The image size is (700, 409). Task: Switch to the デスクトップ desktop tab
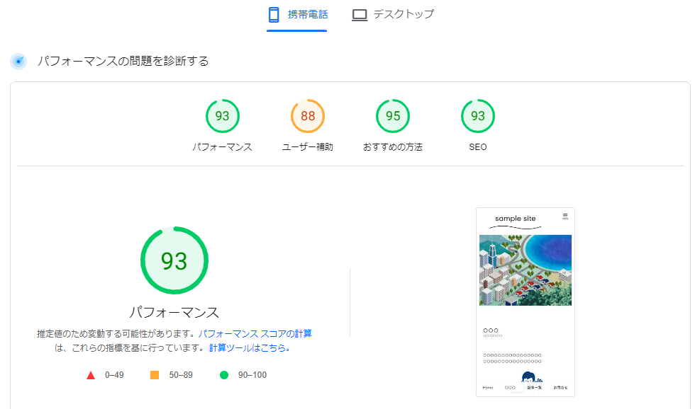coord(393,15)
